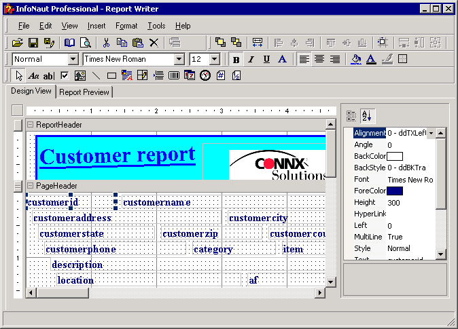Collapse the ReportHeader section
The width and height of the screenshot is (458, 329).
(x=30, y=125)
